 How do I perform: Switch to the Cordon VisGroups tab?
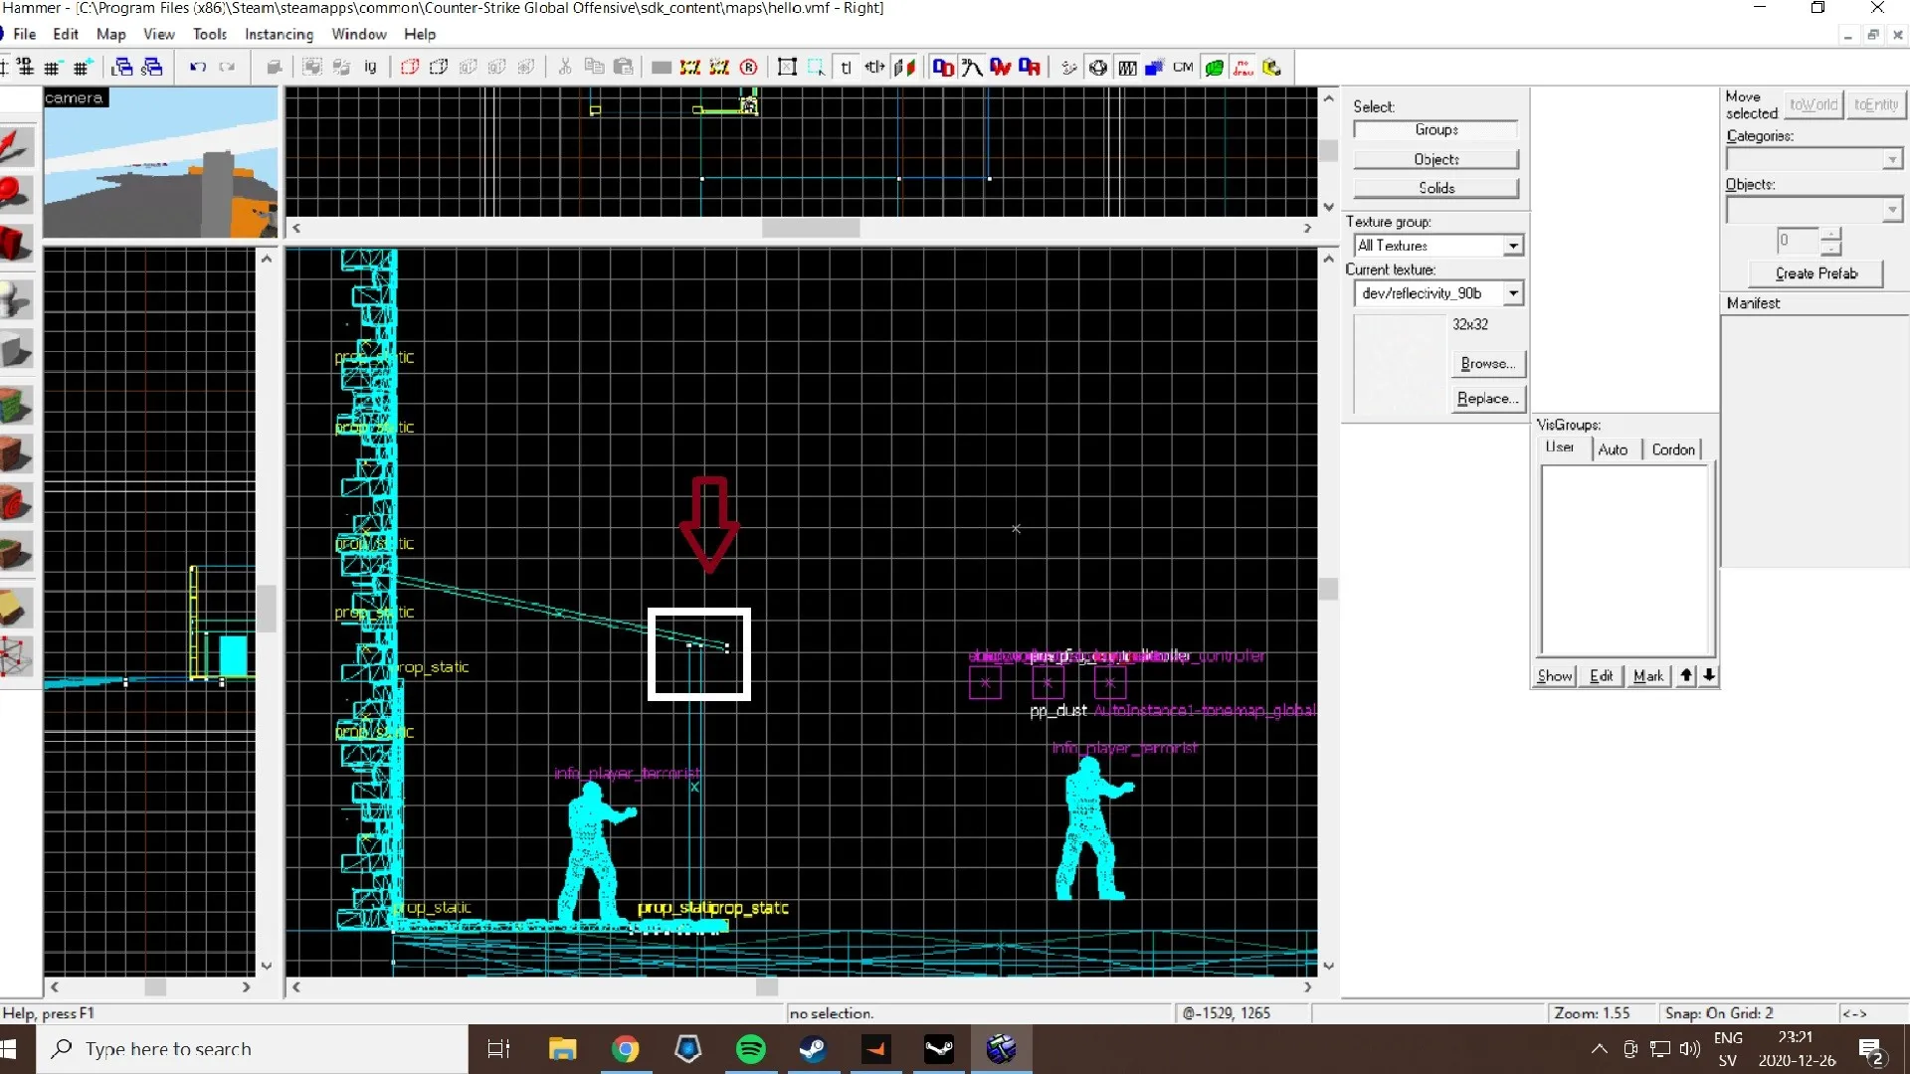pos(1672,449)
